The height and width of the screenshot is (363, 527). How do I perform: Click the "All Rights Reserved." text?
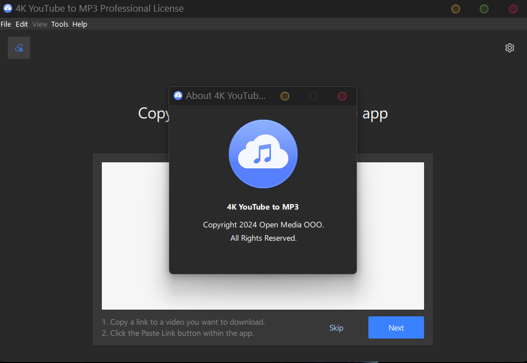click(264, 238)
